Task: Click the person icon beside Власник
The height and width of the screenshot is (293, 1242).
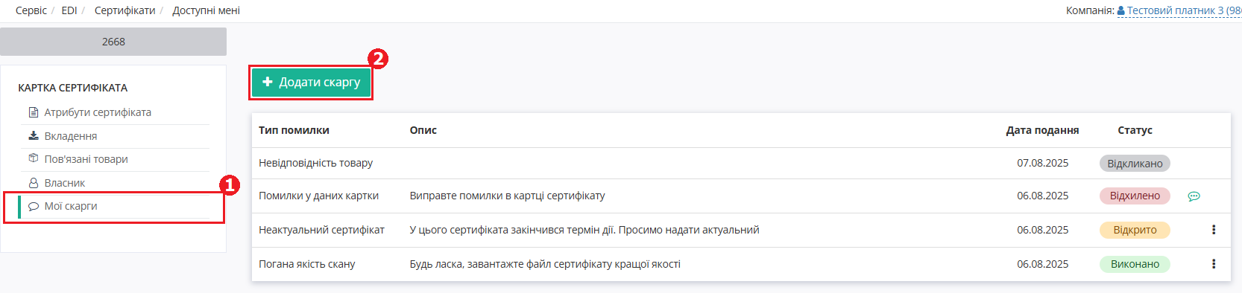Action: click(33, 183)
